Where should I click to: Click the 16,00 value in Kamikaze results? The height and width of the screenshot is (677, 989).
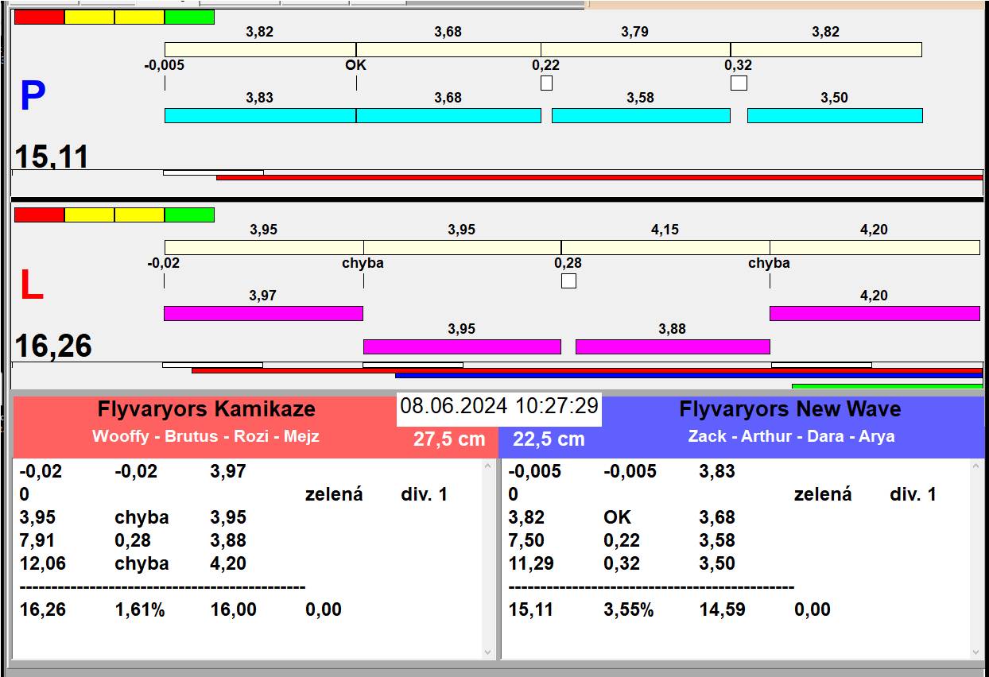[234, 609]
